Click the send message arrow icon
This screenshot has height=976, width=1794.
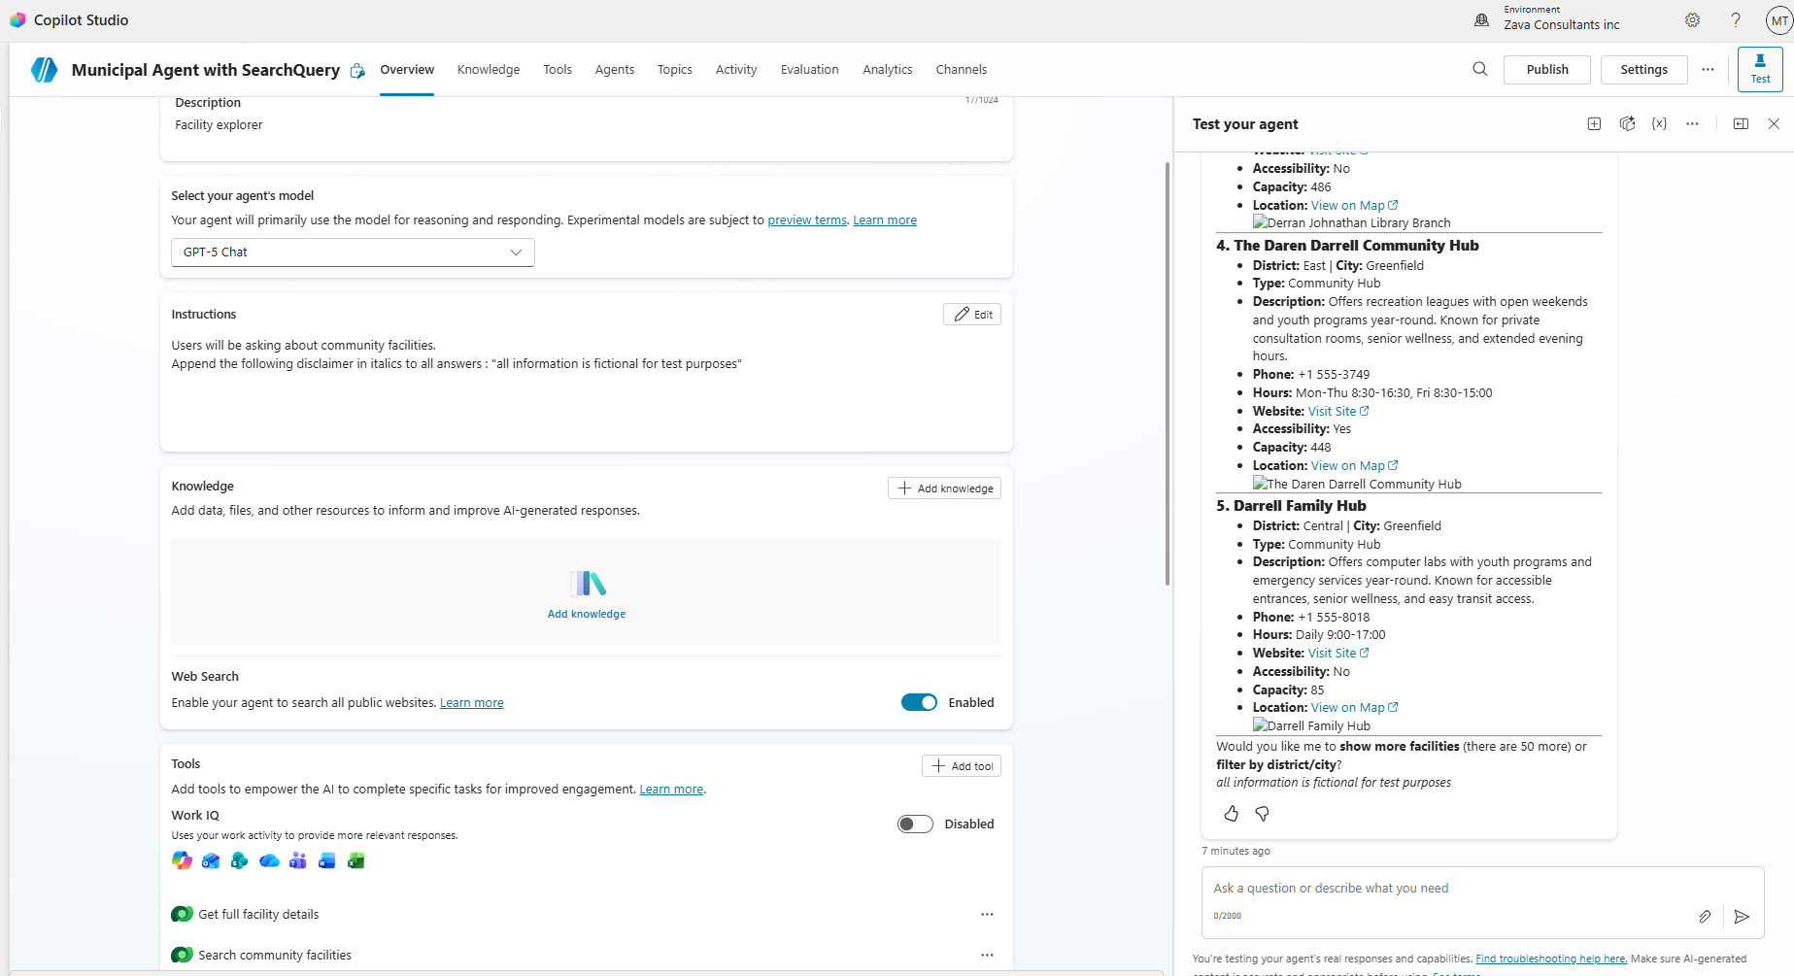[x=1742, y=917]
